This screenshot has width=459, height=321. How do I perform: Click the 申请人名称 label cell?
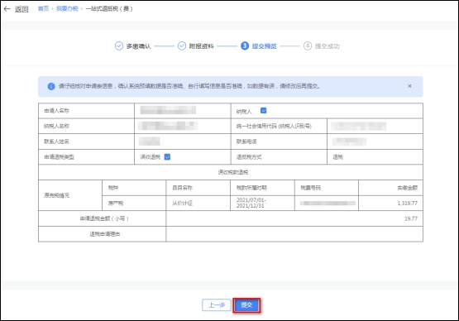pos(86,111)
